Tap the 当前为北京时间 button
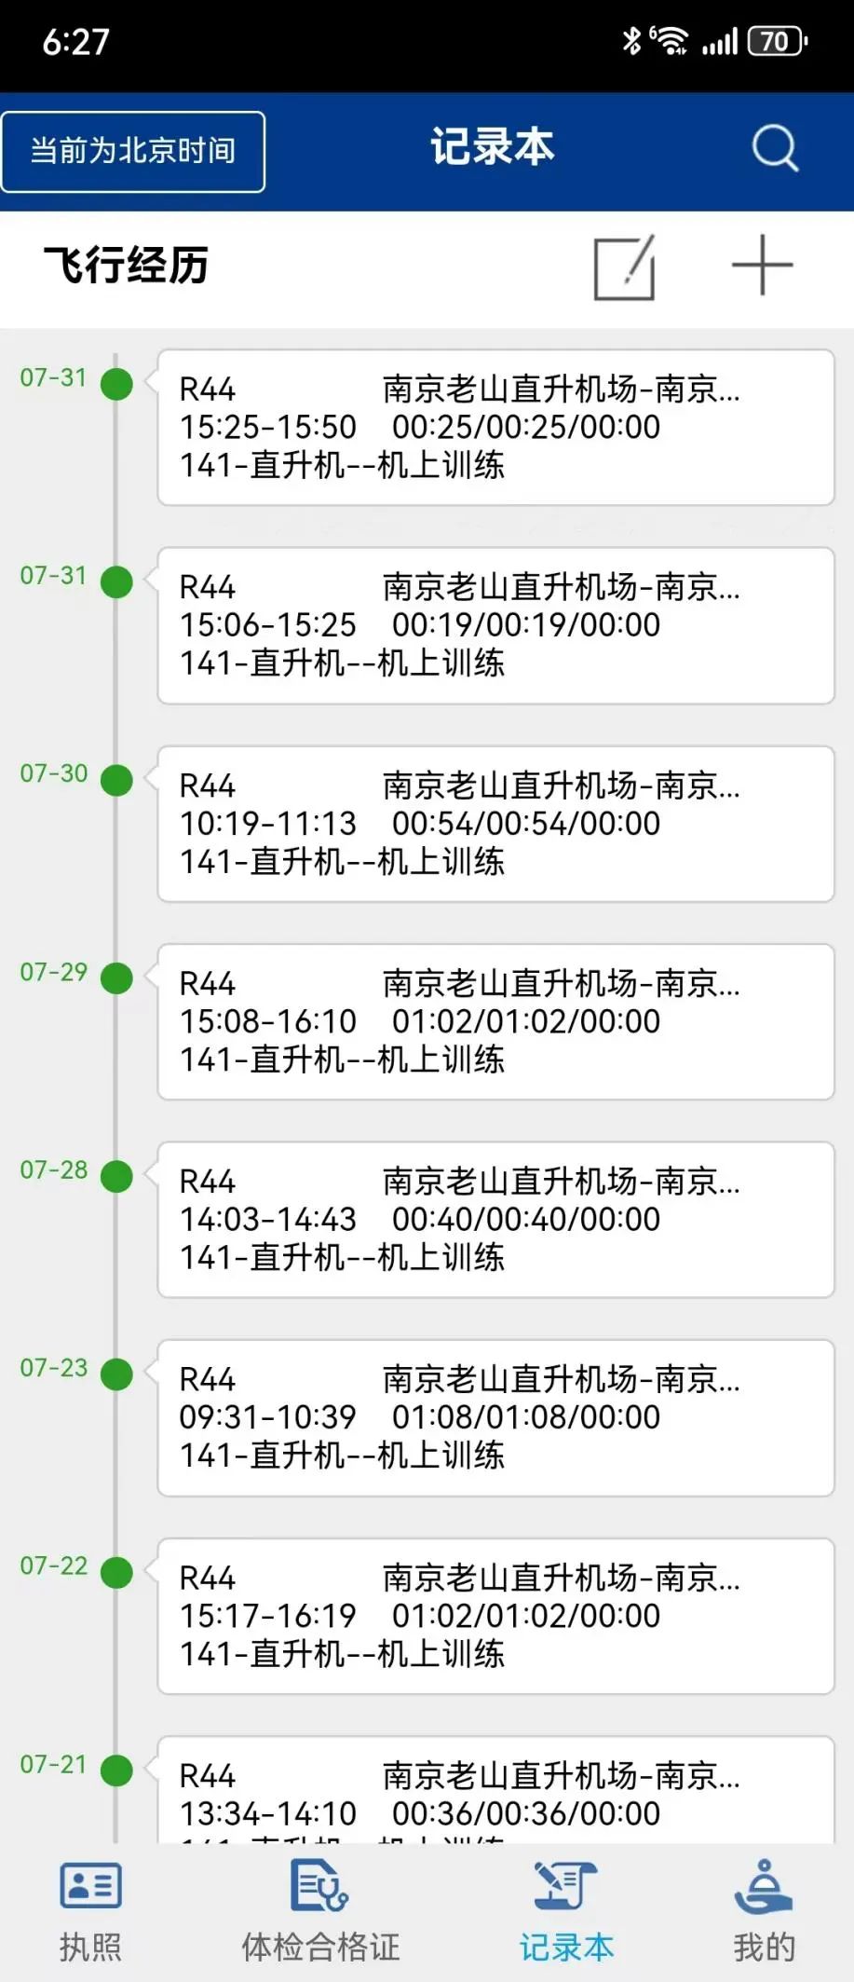Viewport: 854px width, 1982px height. (x=133, y=152)
